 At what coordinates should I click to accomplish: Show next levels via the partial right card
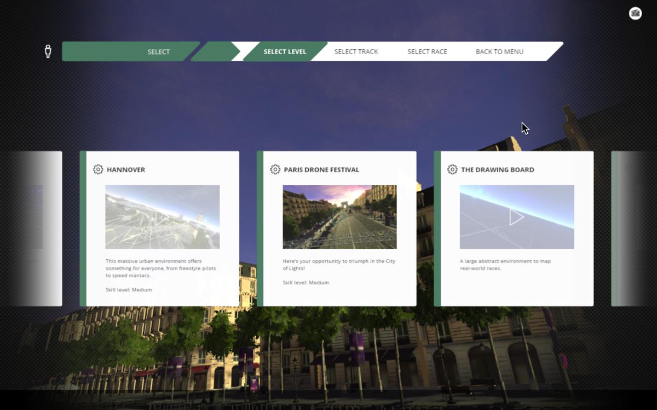pyautogui.click(x=634, y=229)
